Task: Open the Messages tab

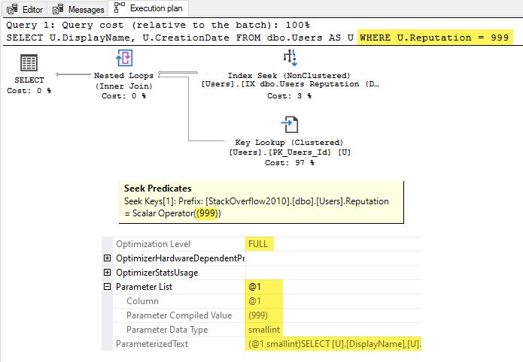Action: (x=79, y=9)
